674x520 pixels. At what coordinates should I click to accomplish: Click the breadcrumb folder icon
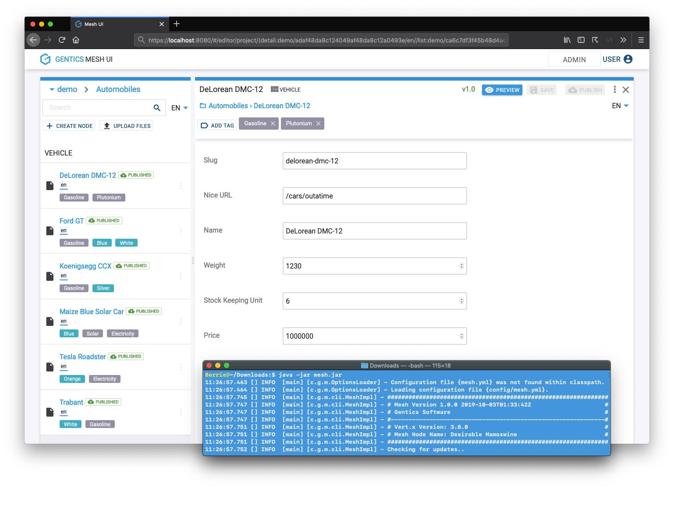(203, 106)
